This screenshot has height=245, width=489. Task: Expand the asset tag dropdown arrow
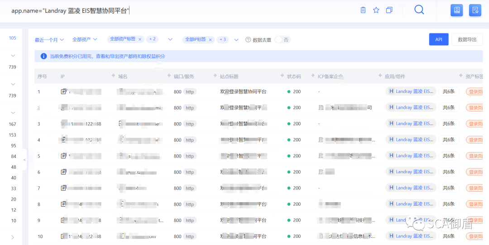tap(170, 40)
